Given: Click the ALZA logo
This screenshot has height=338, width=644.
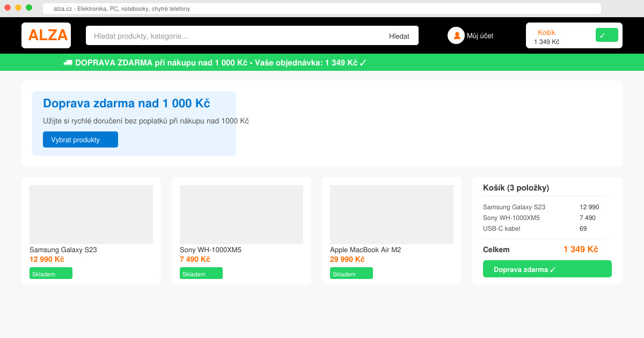Looking at the screenshot, I should [x=46, y=35].
